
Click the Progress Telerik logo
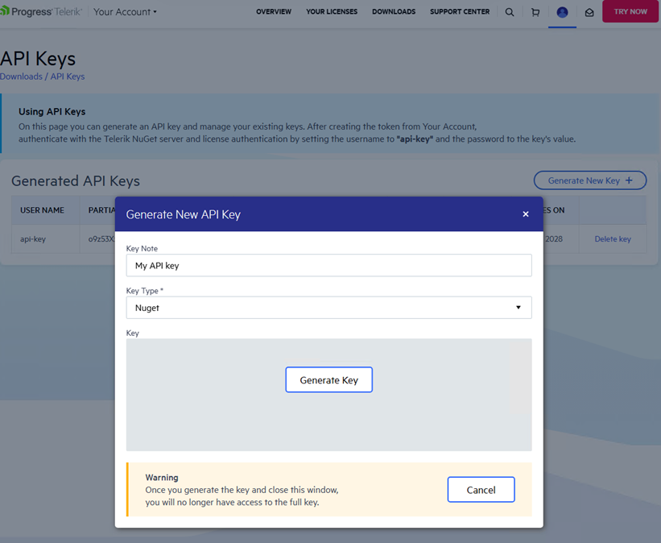tap(39, 11)
